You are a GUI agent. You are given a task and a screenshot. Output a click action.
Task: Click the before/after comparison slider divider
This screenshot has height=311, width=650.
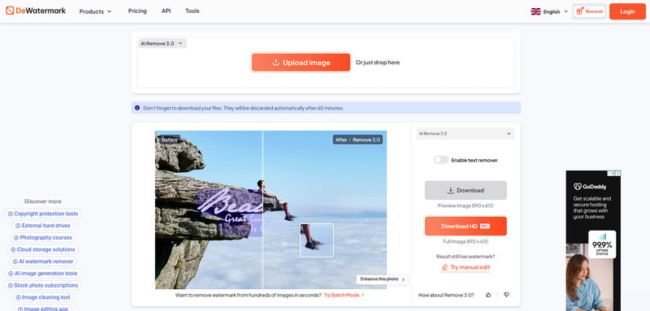tap(262, 209)
